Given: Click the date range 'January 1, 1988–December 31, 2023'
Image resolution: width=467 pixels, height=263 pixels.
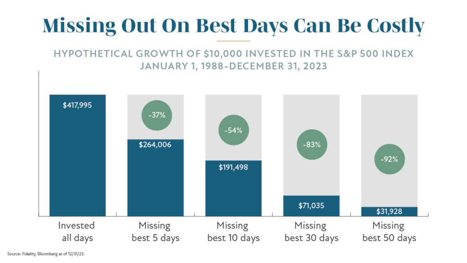Looking at the screenshot, I should click(233, 66).
